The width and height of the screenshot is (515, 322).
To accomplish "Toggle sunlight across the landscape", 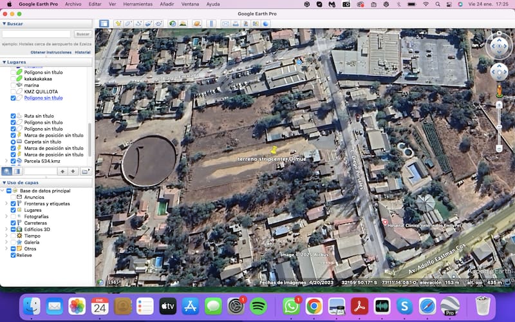I will 183,24.
